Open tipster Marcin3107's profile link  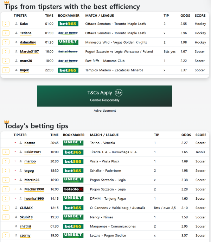[x=29, y=51]
